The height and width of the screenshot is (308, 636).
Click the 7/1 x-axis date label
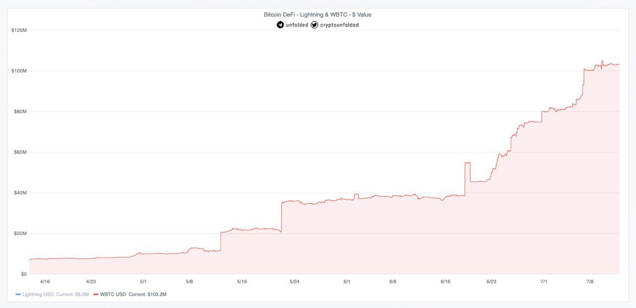tap(544, 282)
